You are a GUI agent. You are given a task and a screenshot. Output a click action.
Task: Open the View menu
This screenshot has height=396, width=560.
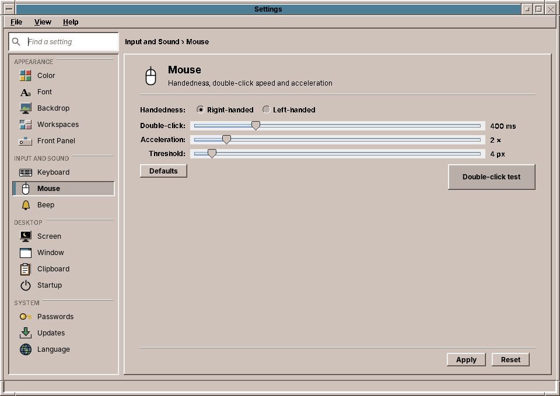(43, 22)
